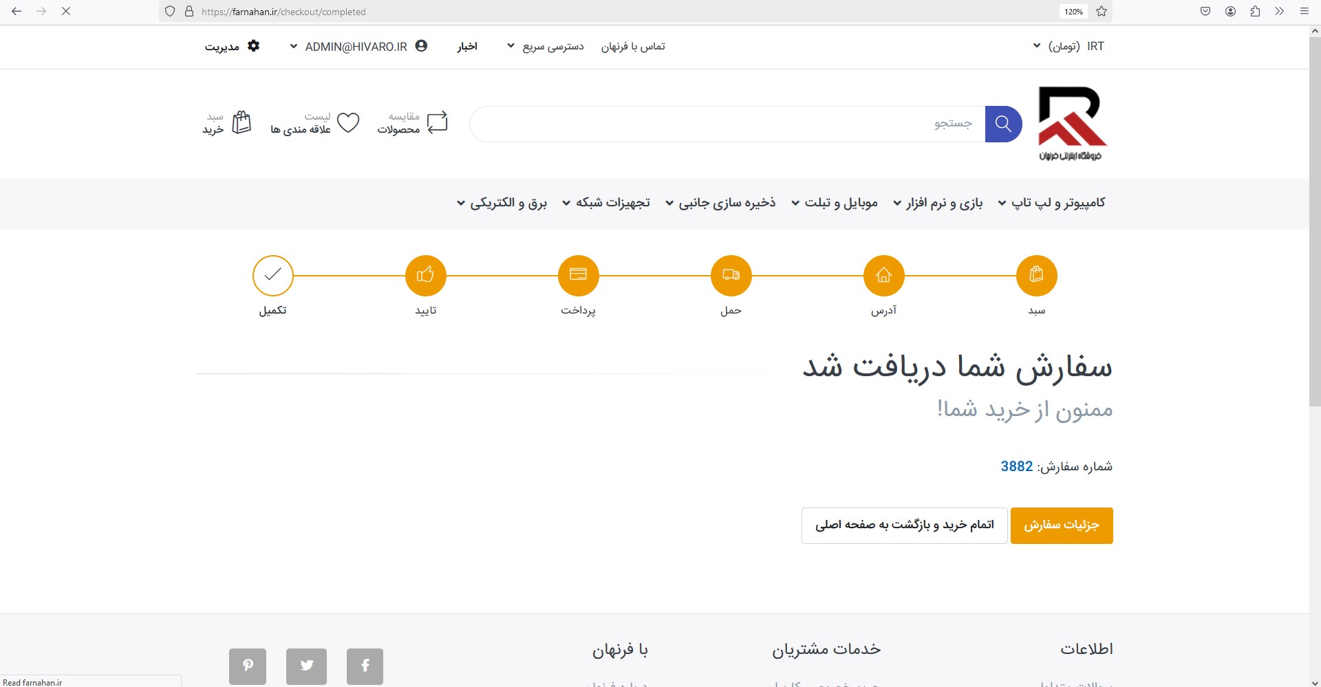This screenshot has height=687, width=1321.
Task: Click the orange جزئیات سفارش button
Action: pyautogui.click(x=1061, y=525)
